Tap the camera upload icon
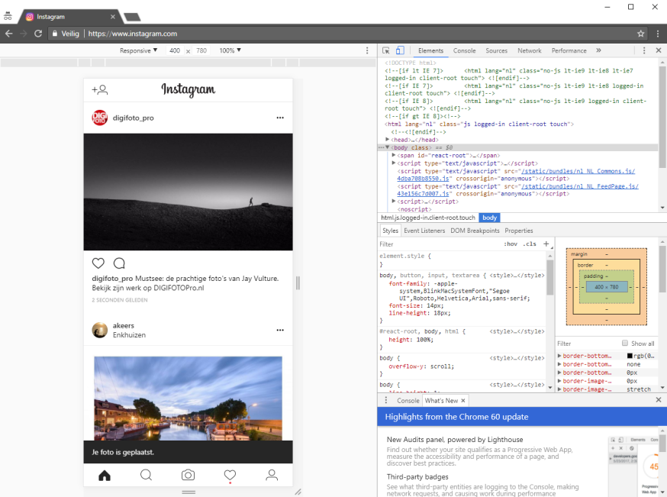 coord(188,475)
